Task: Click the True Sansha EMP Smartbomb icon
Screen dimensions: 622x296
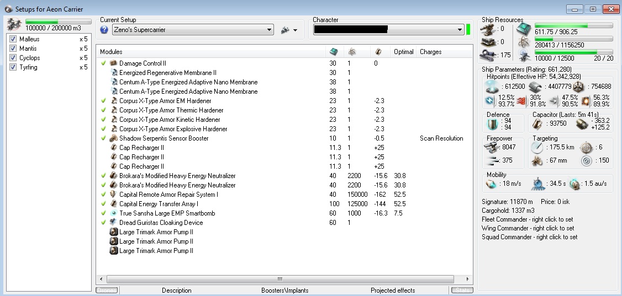Action: pyautogui.click(x=114, y=213)
